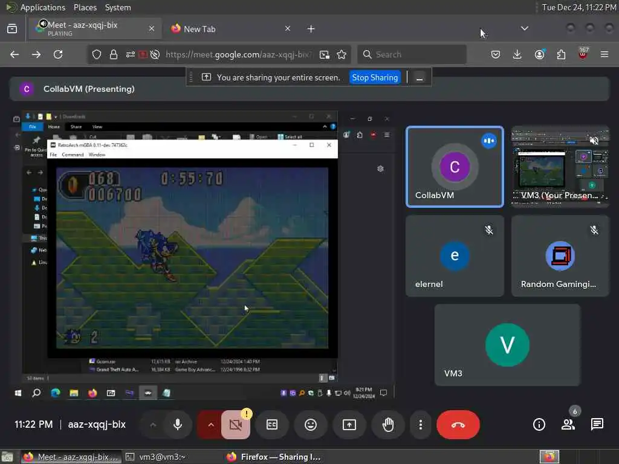Select VM3 Your Presentation thumbnail tile
The image size is (619, 464).
560,167
